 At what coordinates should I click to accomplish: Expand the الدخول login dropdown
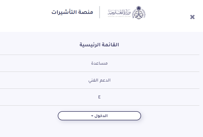[x=99, y=116]
